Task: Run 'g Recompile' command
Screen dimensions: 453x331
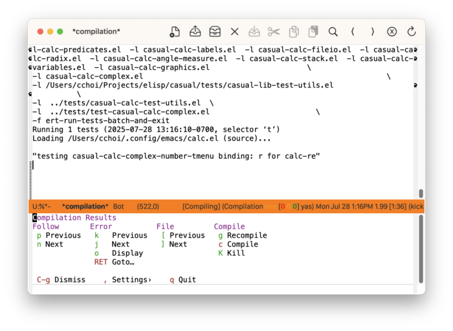Action: [243, 235]
